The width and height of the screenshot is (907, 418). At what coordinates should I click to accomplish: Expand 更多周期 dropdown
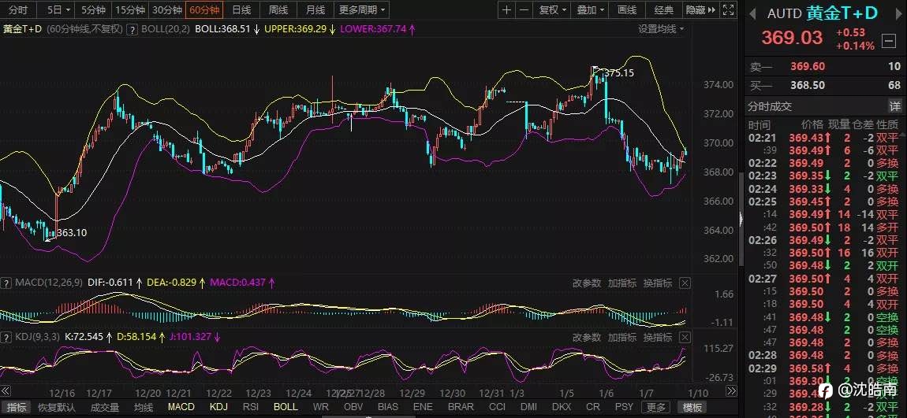(x=362, y=9)
